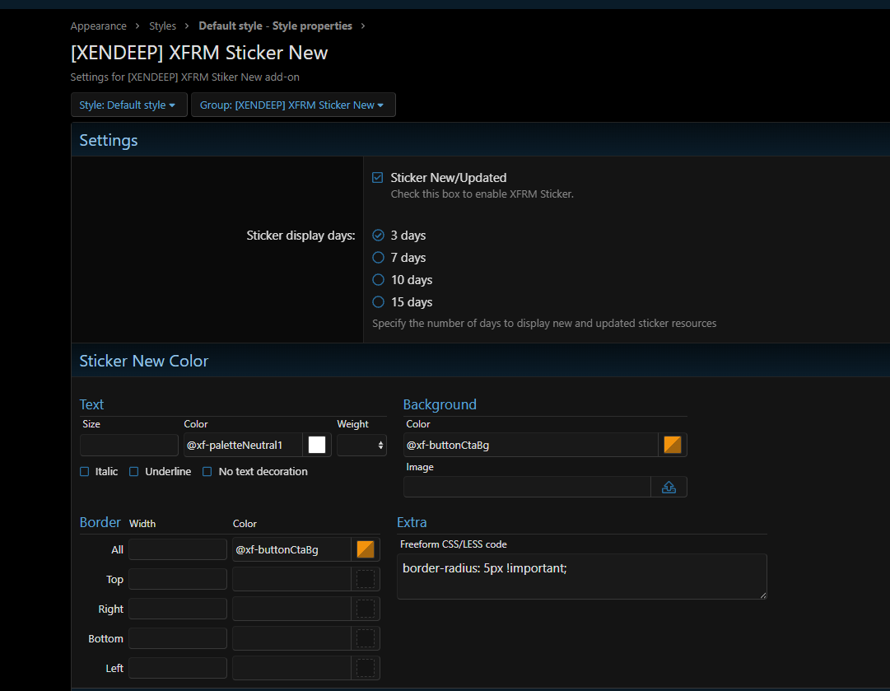
Task: Enable the Italic checkbox
Action: (85, 471)
